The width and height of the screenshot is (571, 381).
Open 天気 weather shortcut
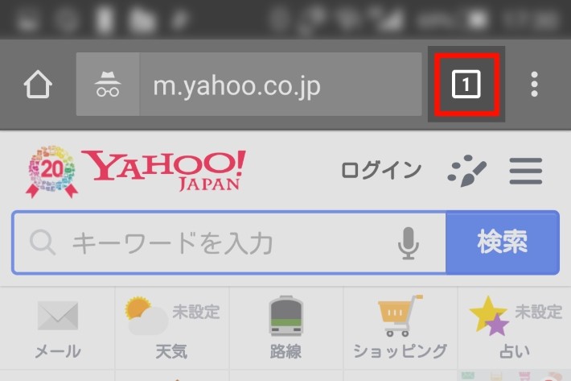[172, 328]
